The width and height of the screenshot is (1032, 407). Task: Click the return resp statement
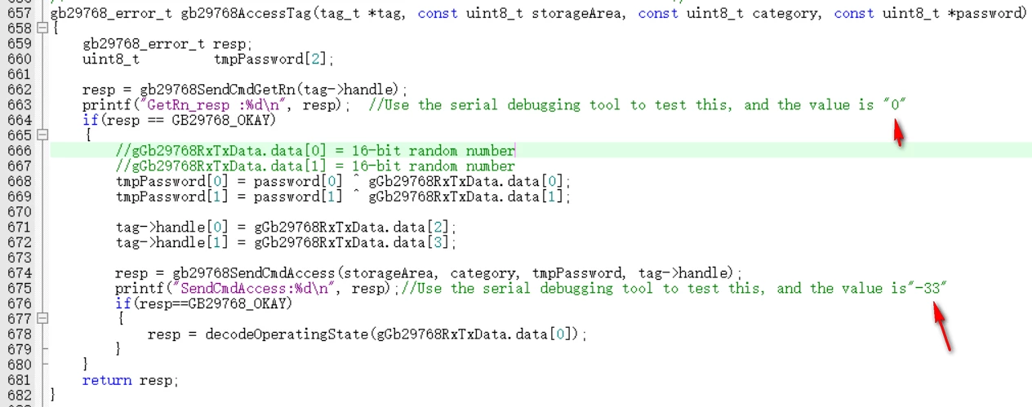pyautogui.click(x=131, y=380)
